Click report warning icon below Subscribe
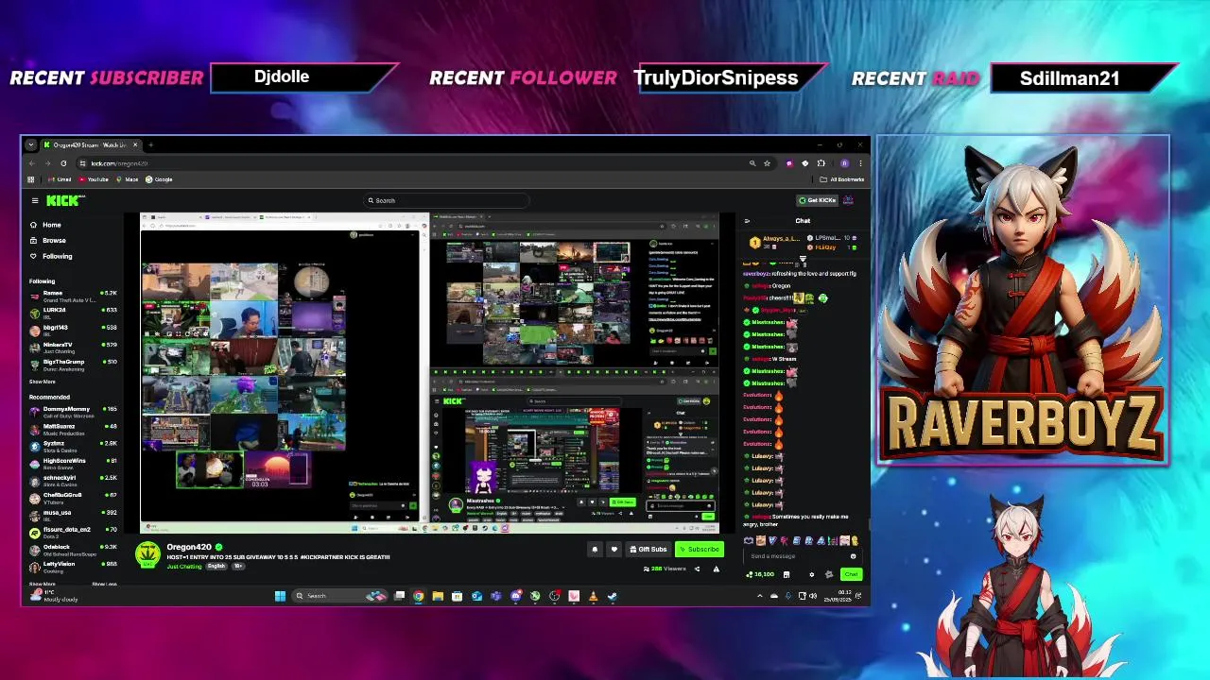This screenshot has width=1210, height=680. 716,569
